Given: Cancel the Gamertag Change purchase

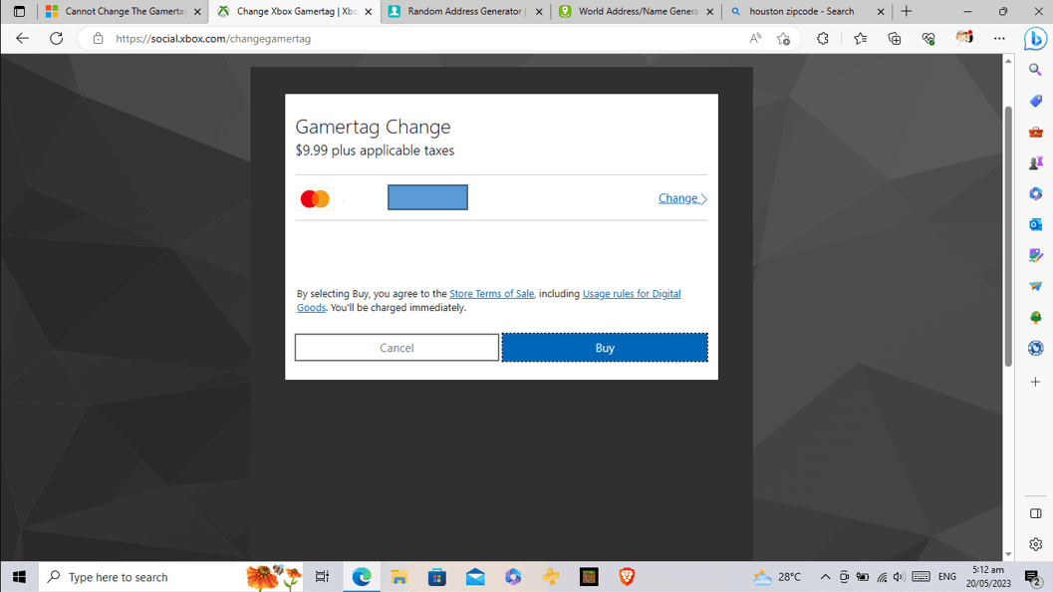Looking at the screenshot, I should 396,348.
